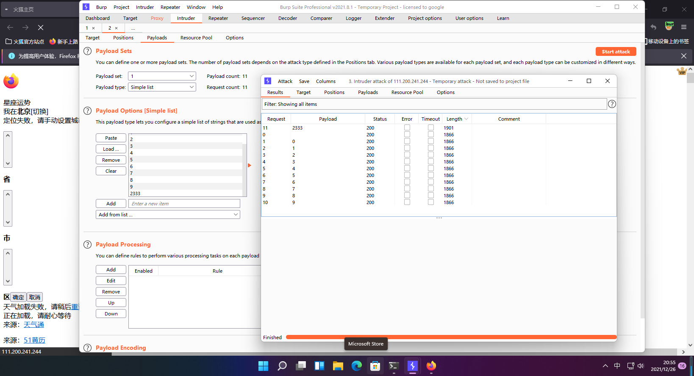Image resolution: width=694 pixels, height=376 pixels.
Task: Click Load button for payload list
Action: (x=111, y=149)
